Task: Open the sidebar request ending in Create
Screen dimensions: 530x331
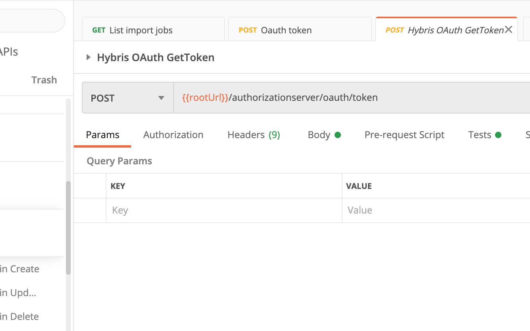Action: 20,269
